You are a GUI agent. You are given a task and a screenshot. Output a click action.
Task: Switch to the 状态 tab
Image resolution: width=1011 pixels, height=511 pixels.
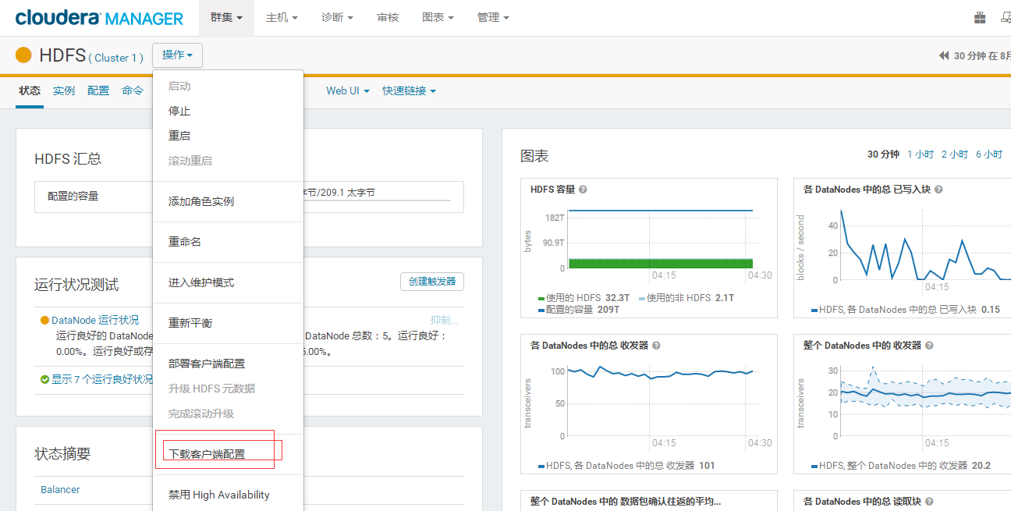tap(30, 91)
